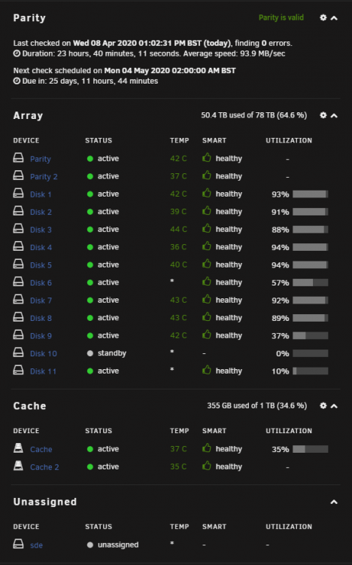Collapse the Array section with its chevron
The image size is (352, 565).
pos(334,116)
